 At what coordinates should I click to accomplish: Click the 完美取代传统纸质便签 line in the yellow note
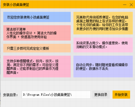102,17
